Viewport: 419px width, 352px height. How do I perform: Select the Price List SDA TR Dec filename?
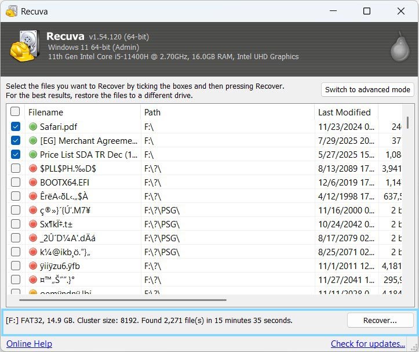[x=89, y=155]
